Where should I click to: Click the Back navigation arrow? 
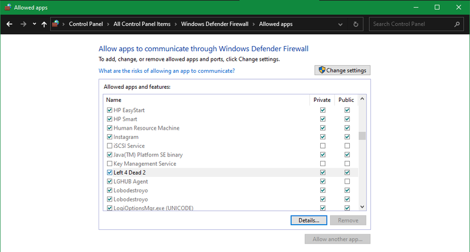click(x=9, y=24)
